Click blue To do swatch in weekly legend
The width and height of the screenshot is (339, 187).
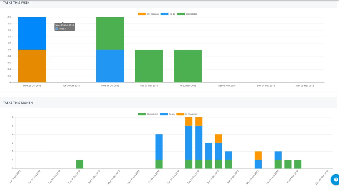(164, 14)
